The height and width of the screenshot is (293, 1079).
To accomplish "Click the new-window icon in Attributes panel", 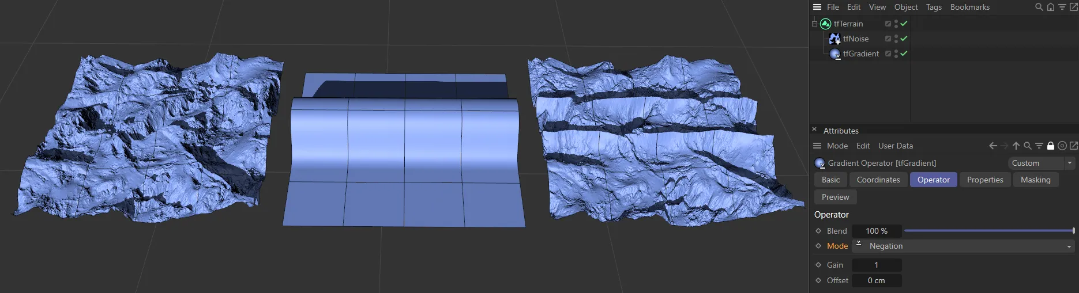I will point(1073,146).
